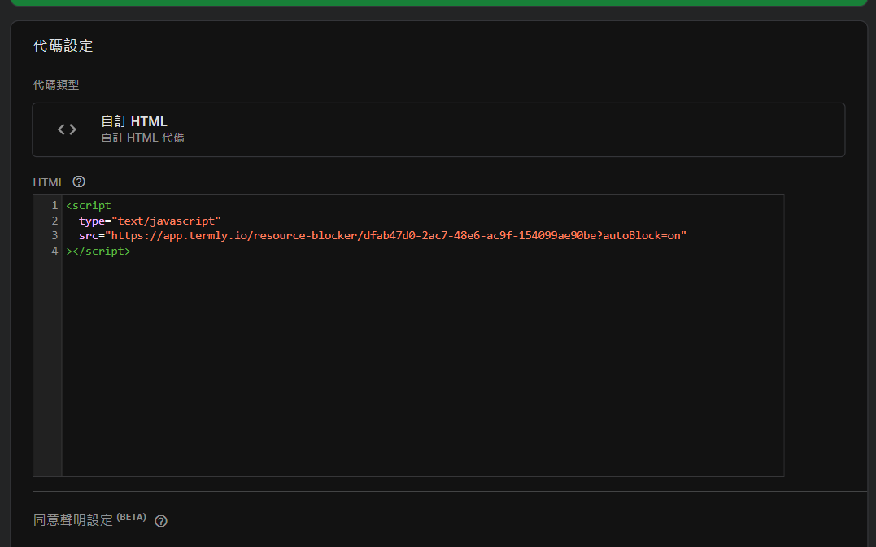Click the green banner at the top
This screenshot has width=876, height=547.
438,2
